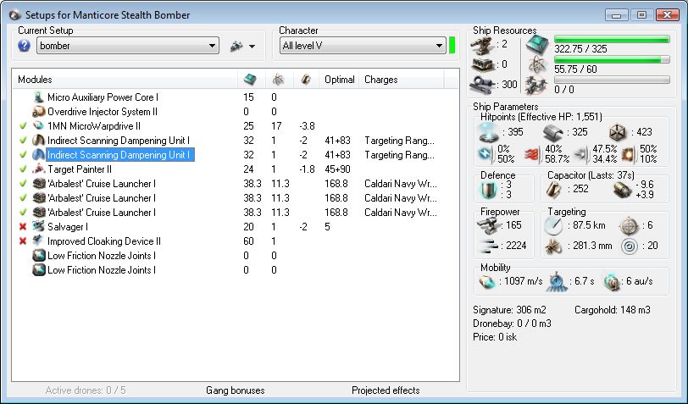Viewport: 688px width, 404px height.
Task: Toggle the check on the first 'Arbalest' Cruise Launcher
Action: point(23,184)
